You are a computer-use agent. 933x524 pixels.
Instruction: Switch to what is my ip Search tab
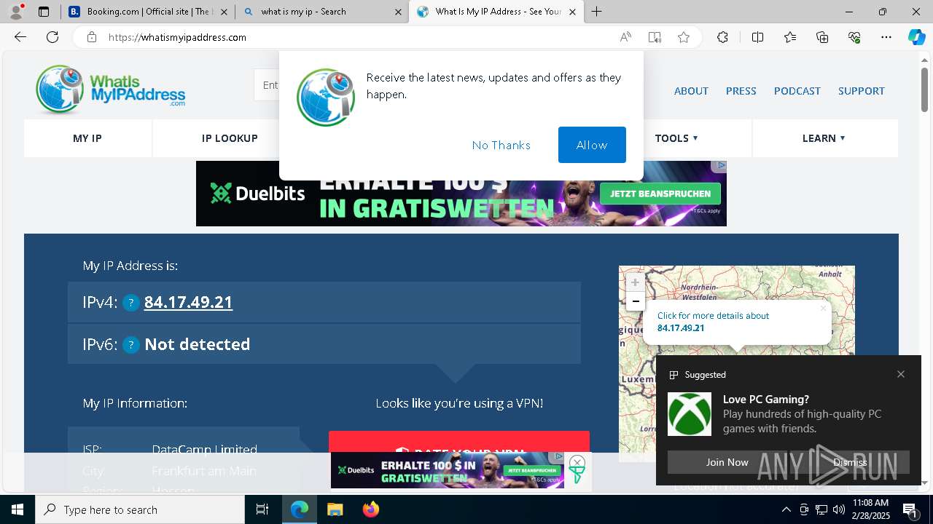pos(322,12)
